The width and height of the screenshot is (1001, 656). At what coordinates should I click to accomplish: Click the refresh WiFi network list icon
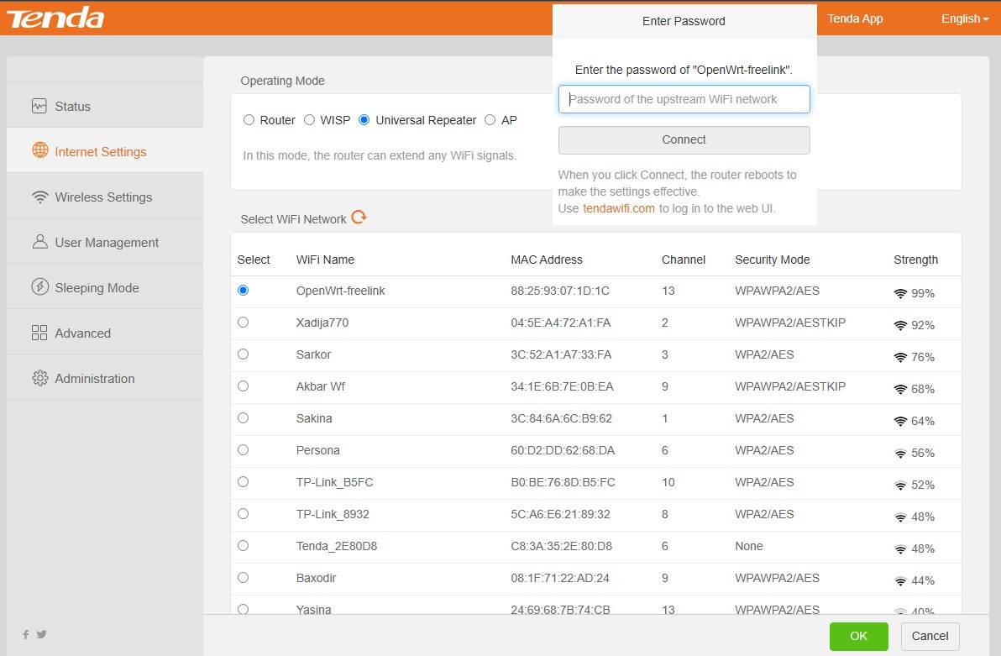359,218
